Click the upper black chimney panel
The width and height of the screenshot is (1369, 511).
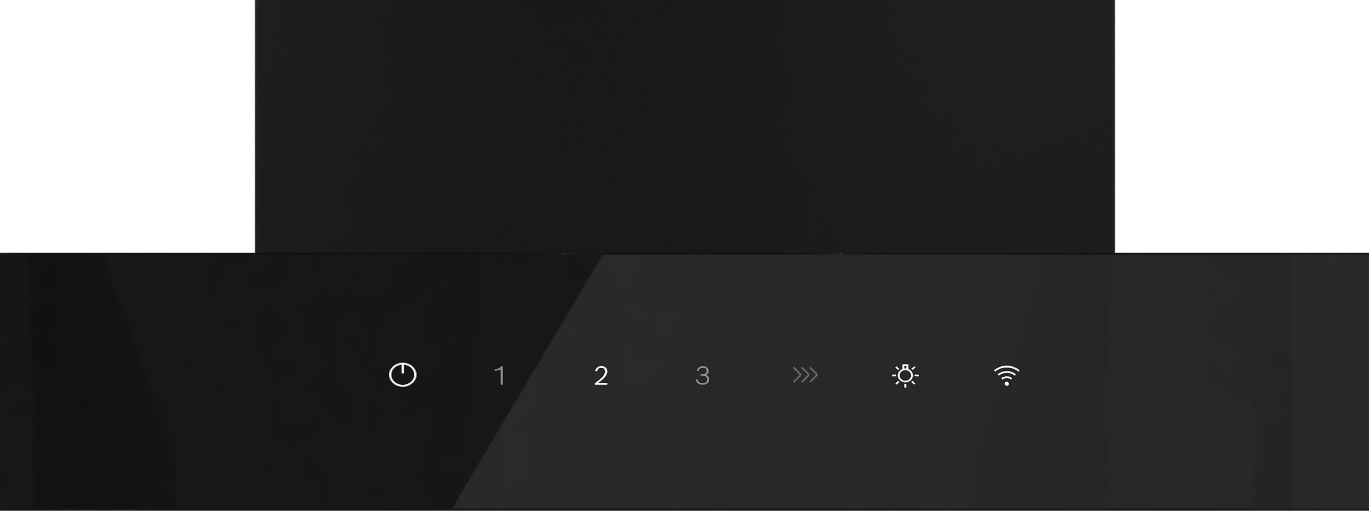pyautogui.click(x=684, y=126)
